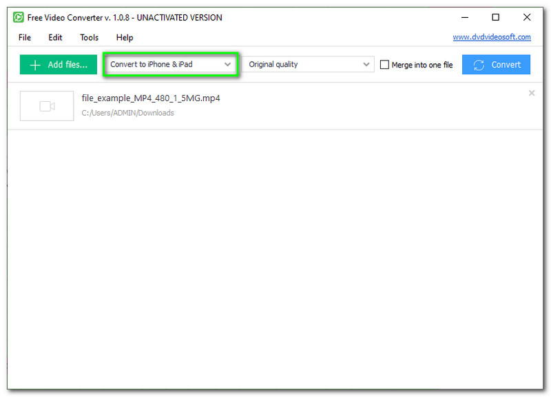Minimize the Free Video Converter window
This screenshot has height=397, width=551.
coord(465,17)
